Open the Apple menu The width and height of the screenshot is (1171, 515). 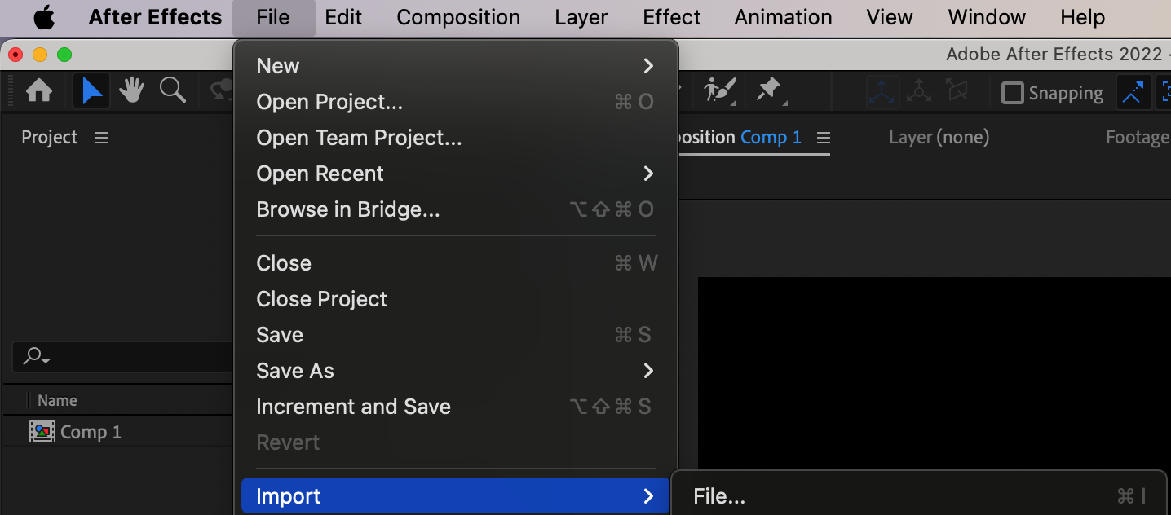tap(44, 17)
